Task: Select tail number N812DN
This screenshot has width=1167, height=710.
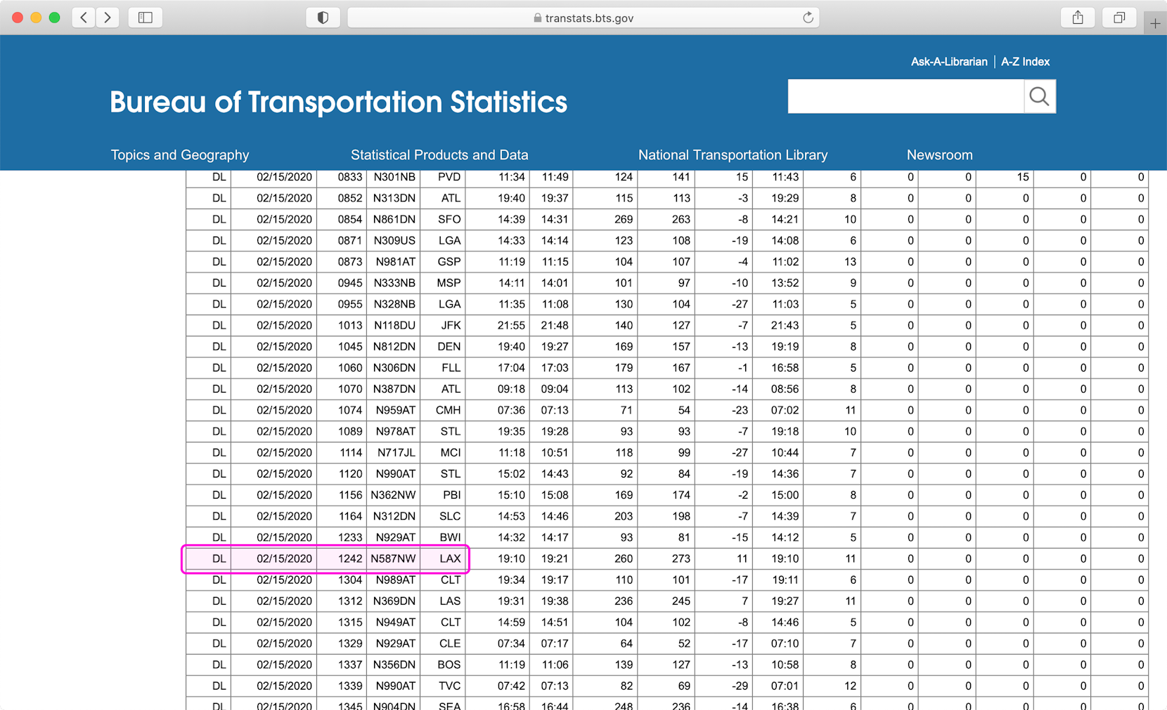Action: [x=394, y=346]
